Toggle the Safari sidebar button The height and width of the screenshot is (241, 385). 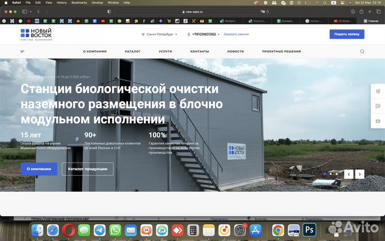click(x=25, y=12)
